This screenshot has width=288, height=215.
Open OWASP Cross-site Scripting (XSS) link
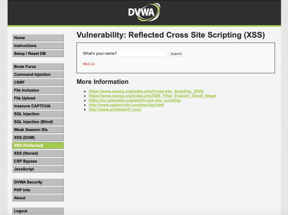(146, 91)
